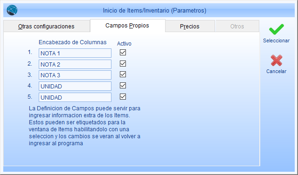Toggle the Activo checkbox for NOTA 2
Image resolution: width=298 pixels, height=175 pixels.
pyautogui.click(x=123, y=63)
